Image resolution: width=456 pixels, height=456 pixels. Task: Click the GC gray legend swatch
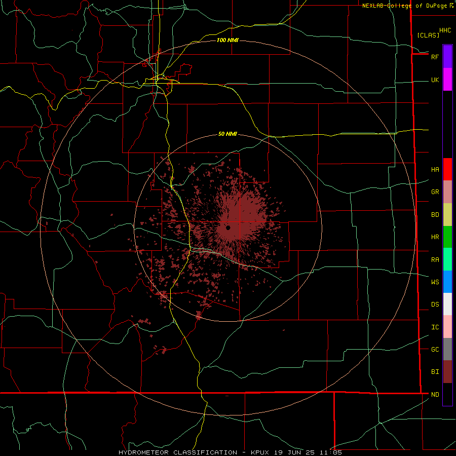[447, 349]
